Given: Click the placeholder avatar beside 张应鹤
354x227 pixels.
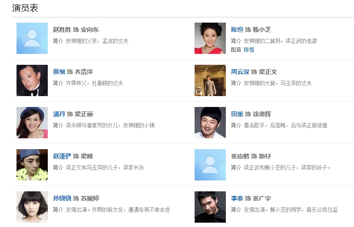Looking at the screenshot, I should [210, 165].
